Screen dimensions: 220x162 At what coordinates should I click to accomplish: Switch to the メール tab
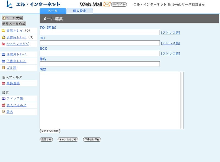pyautogui.click(x=53, y=11)
